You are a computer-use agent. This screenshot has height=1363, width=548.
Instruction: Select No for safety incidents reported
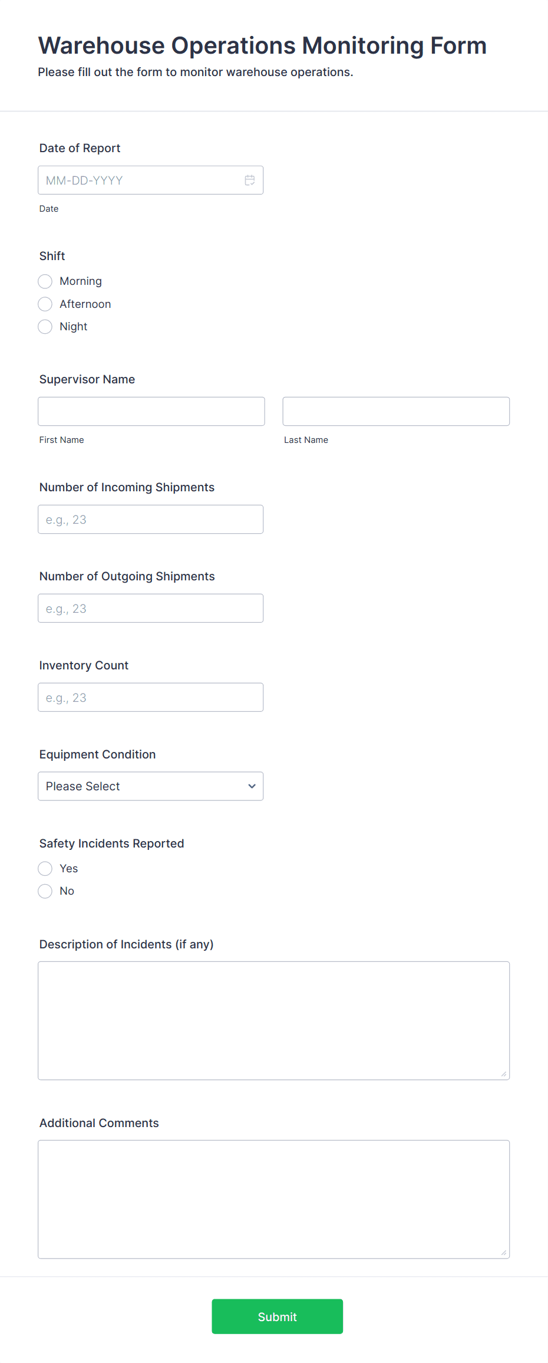point(45,891)
